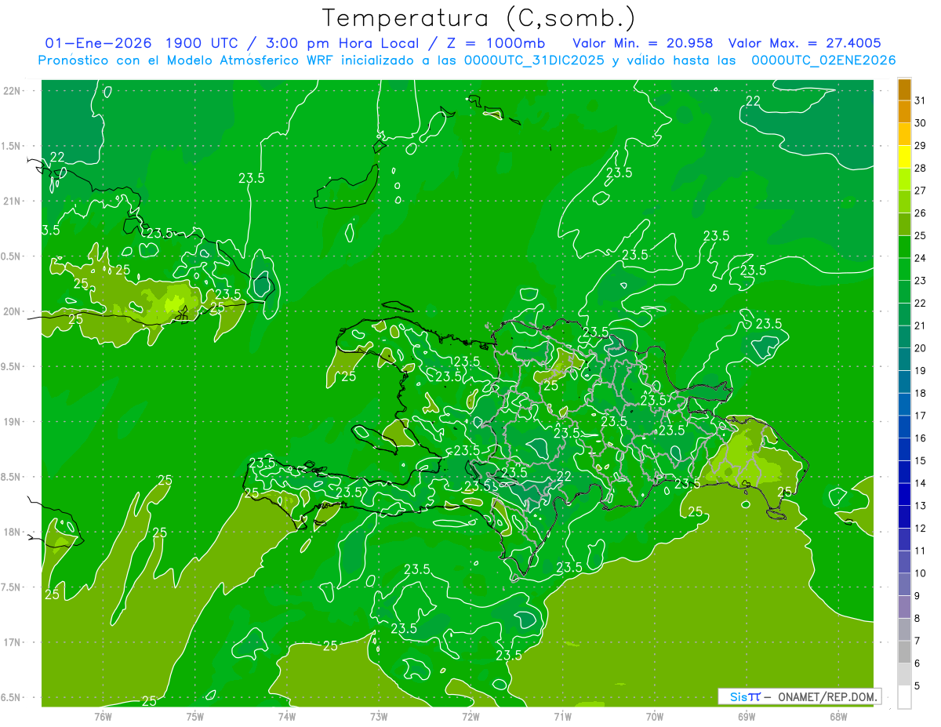Click the "20N" latitude axis label
The height and width of the screenshot is (727, 941).
click(13, 311)
